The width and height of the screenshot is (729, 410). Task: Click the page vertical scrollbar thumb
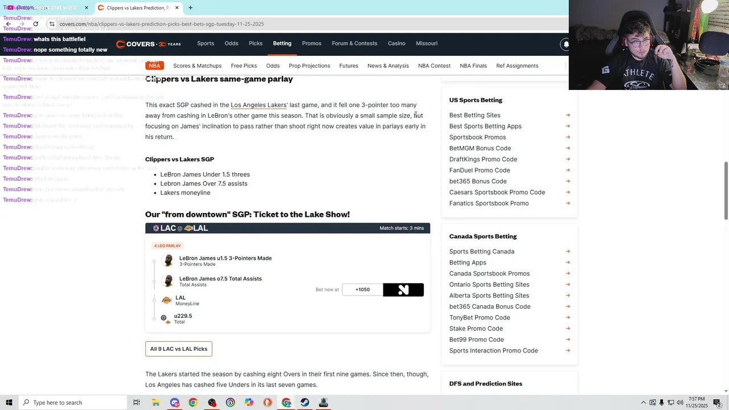tap(726, 191)
